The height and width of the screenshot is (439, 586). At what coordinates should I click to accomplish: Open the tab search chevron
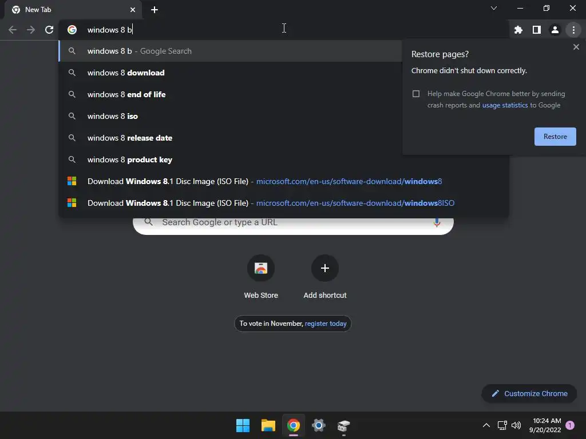point(494,8)
